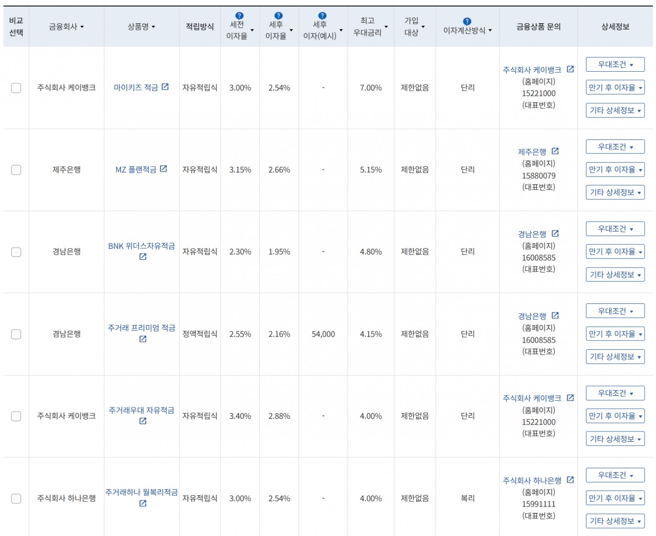This screenshot has width=656, height=536.
Task: Click the 세후 이자율 help question-mark icon
Action: pyautogui.click(x=278, y=16)
